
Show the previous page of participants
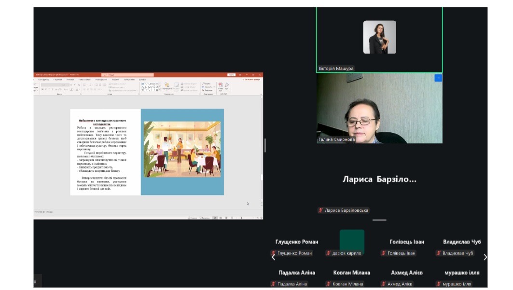(273, 257)
